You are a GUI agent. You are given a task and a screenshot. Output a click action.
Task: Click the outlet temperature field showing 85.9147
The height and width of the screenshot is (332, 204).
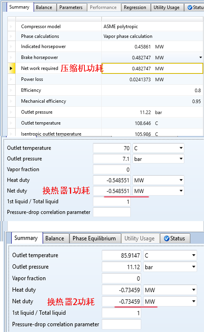(122, 255)
